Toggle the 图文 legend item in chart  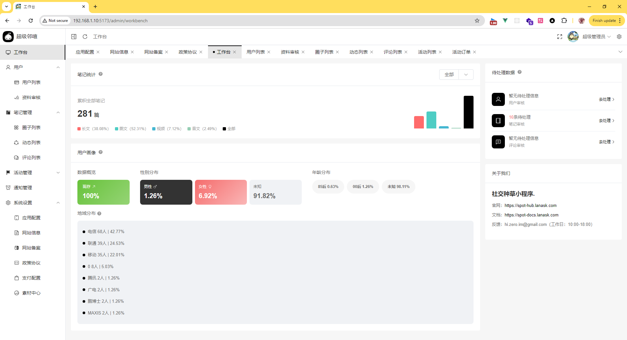[131, 129]
